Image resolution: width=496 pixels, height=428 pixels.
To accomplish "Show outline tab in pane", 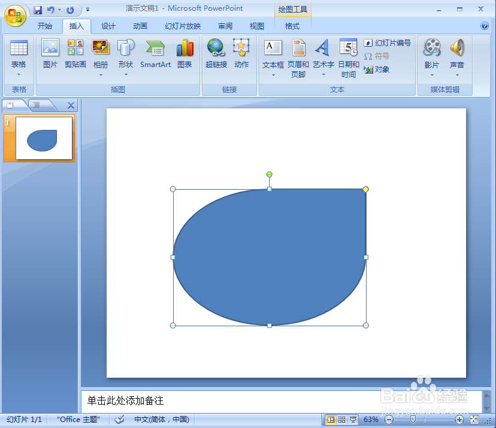I will [x=38, y=105].
